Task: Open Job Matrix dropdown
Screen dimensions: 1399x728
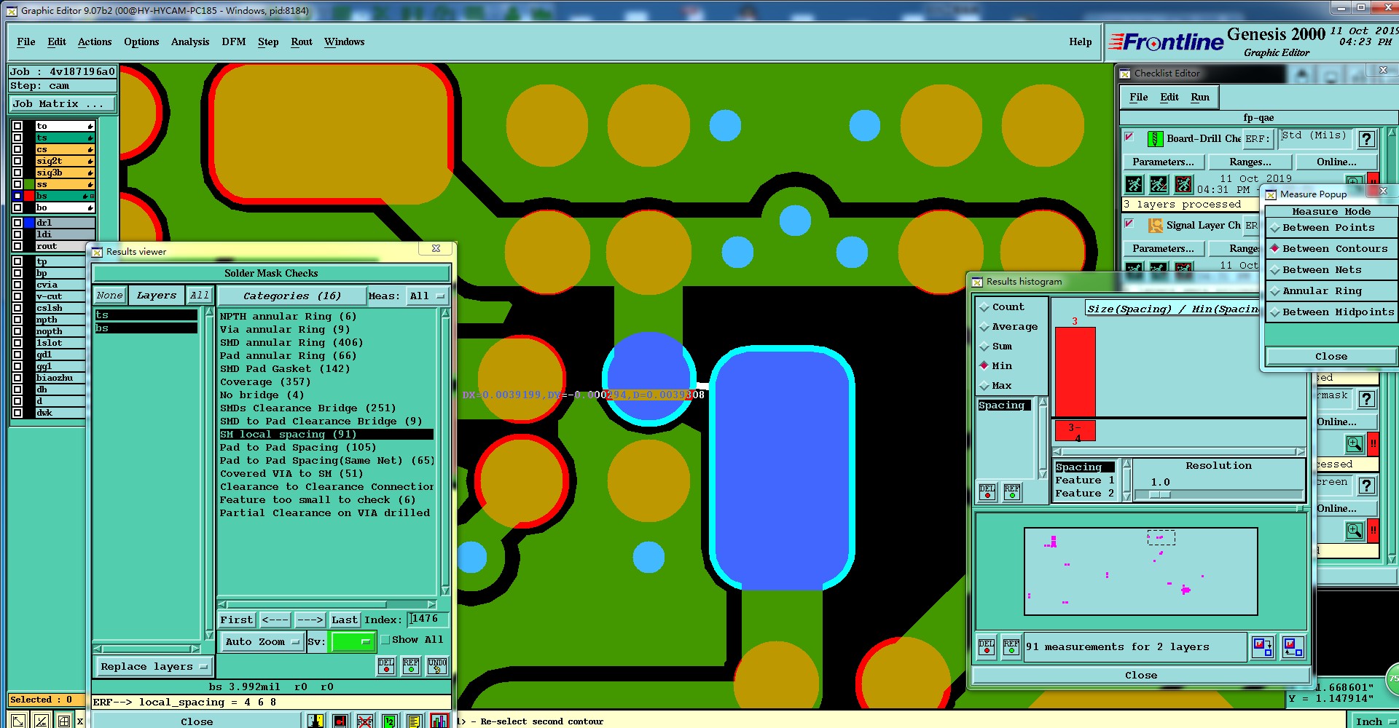Action: 63,104
